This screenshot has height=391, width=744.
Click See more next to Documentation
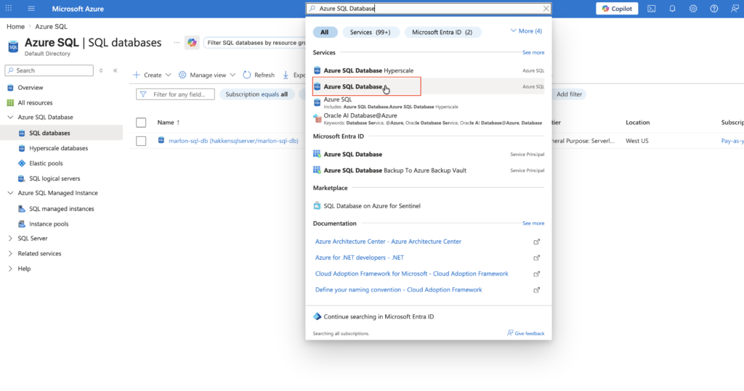tap(533, 223)
